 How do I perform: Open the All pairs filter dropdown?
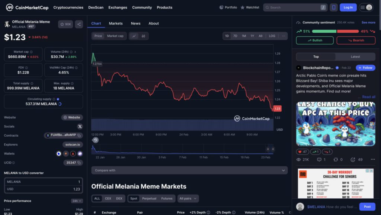point(188,199)
